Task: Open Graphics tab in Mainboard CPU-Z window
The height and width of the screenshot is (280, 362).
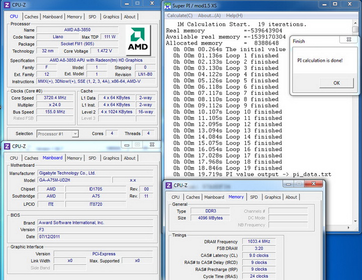Action: 111,158
